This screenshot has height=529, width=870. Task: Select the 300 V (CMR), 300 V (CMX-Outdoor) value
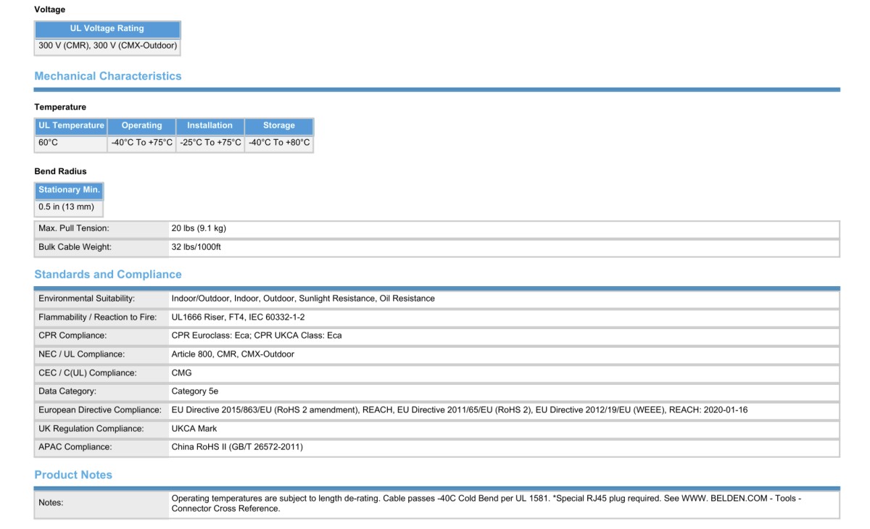[107, 46]
